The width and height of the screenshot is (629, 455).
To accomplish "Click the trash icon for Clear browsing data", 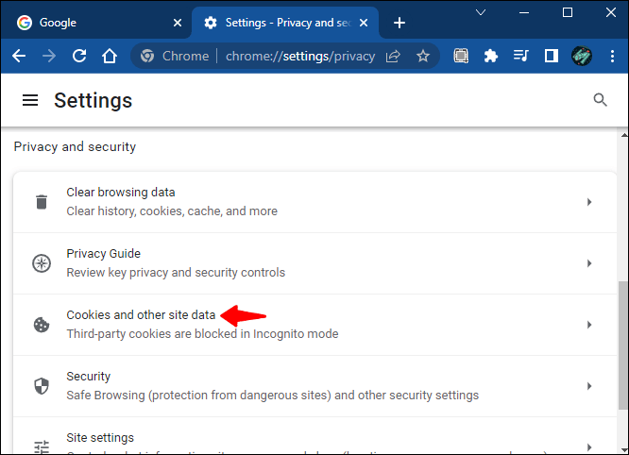I will coord(42,202).
